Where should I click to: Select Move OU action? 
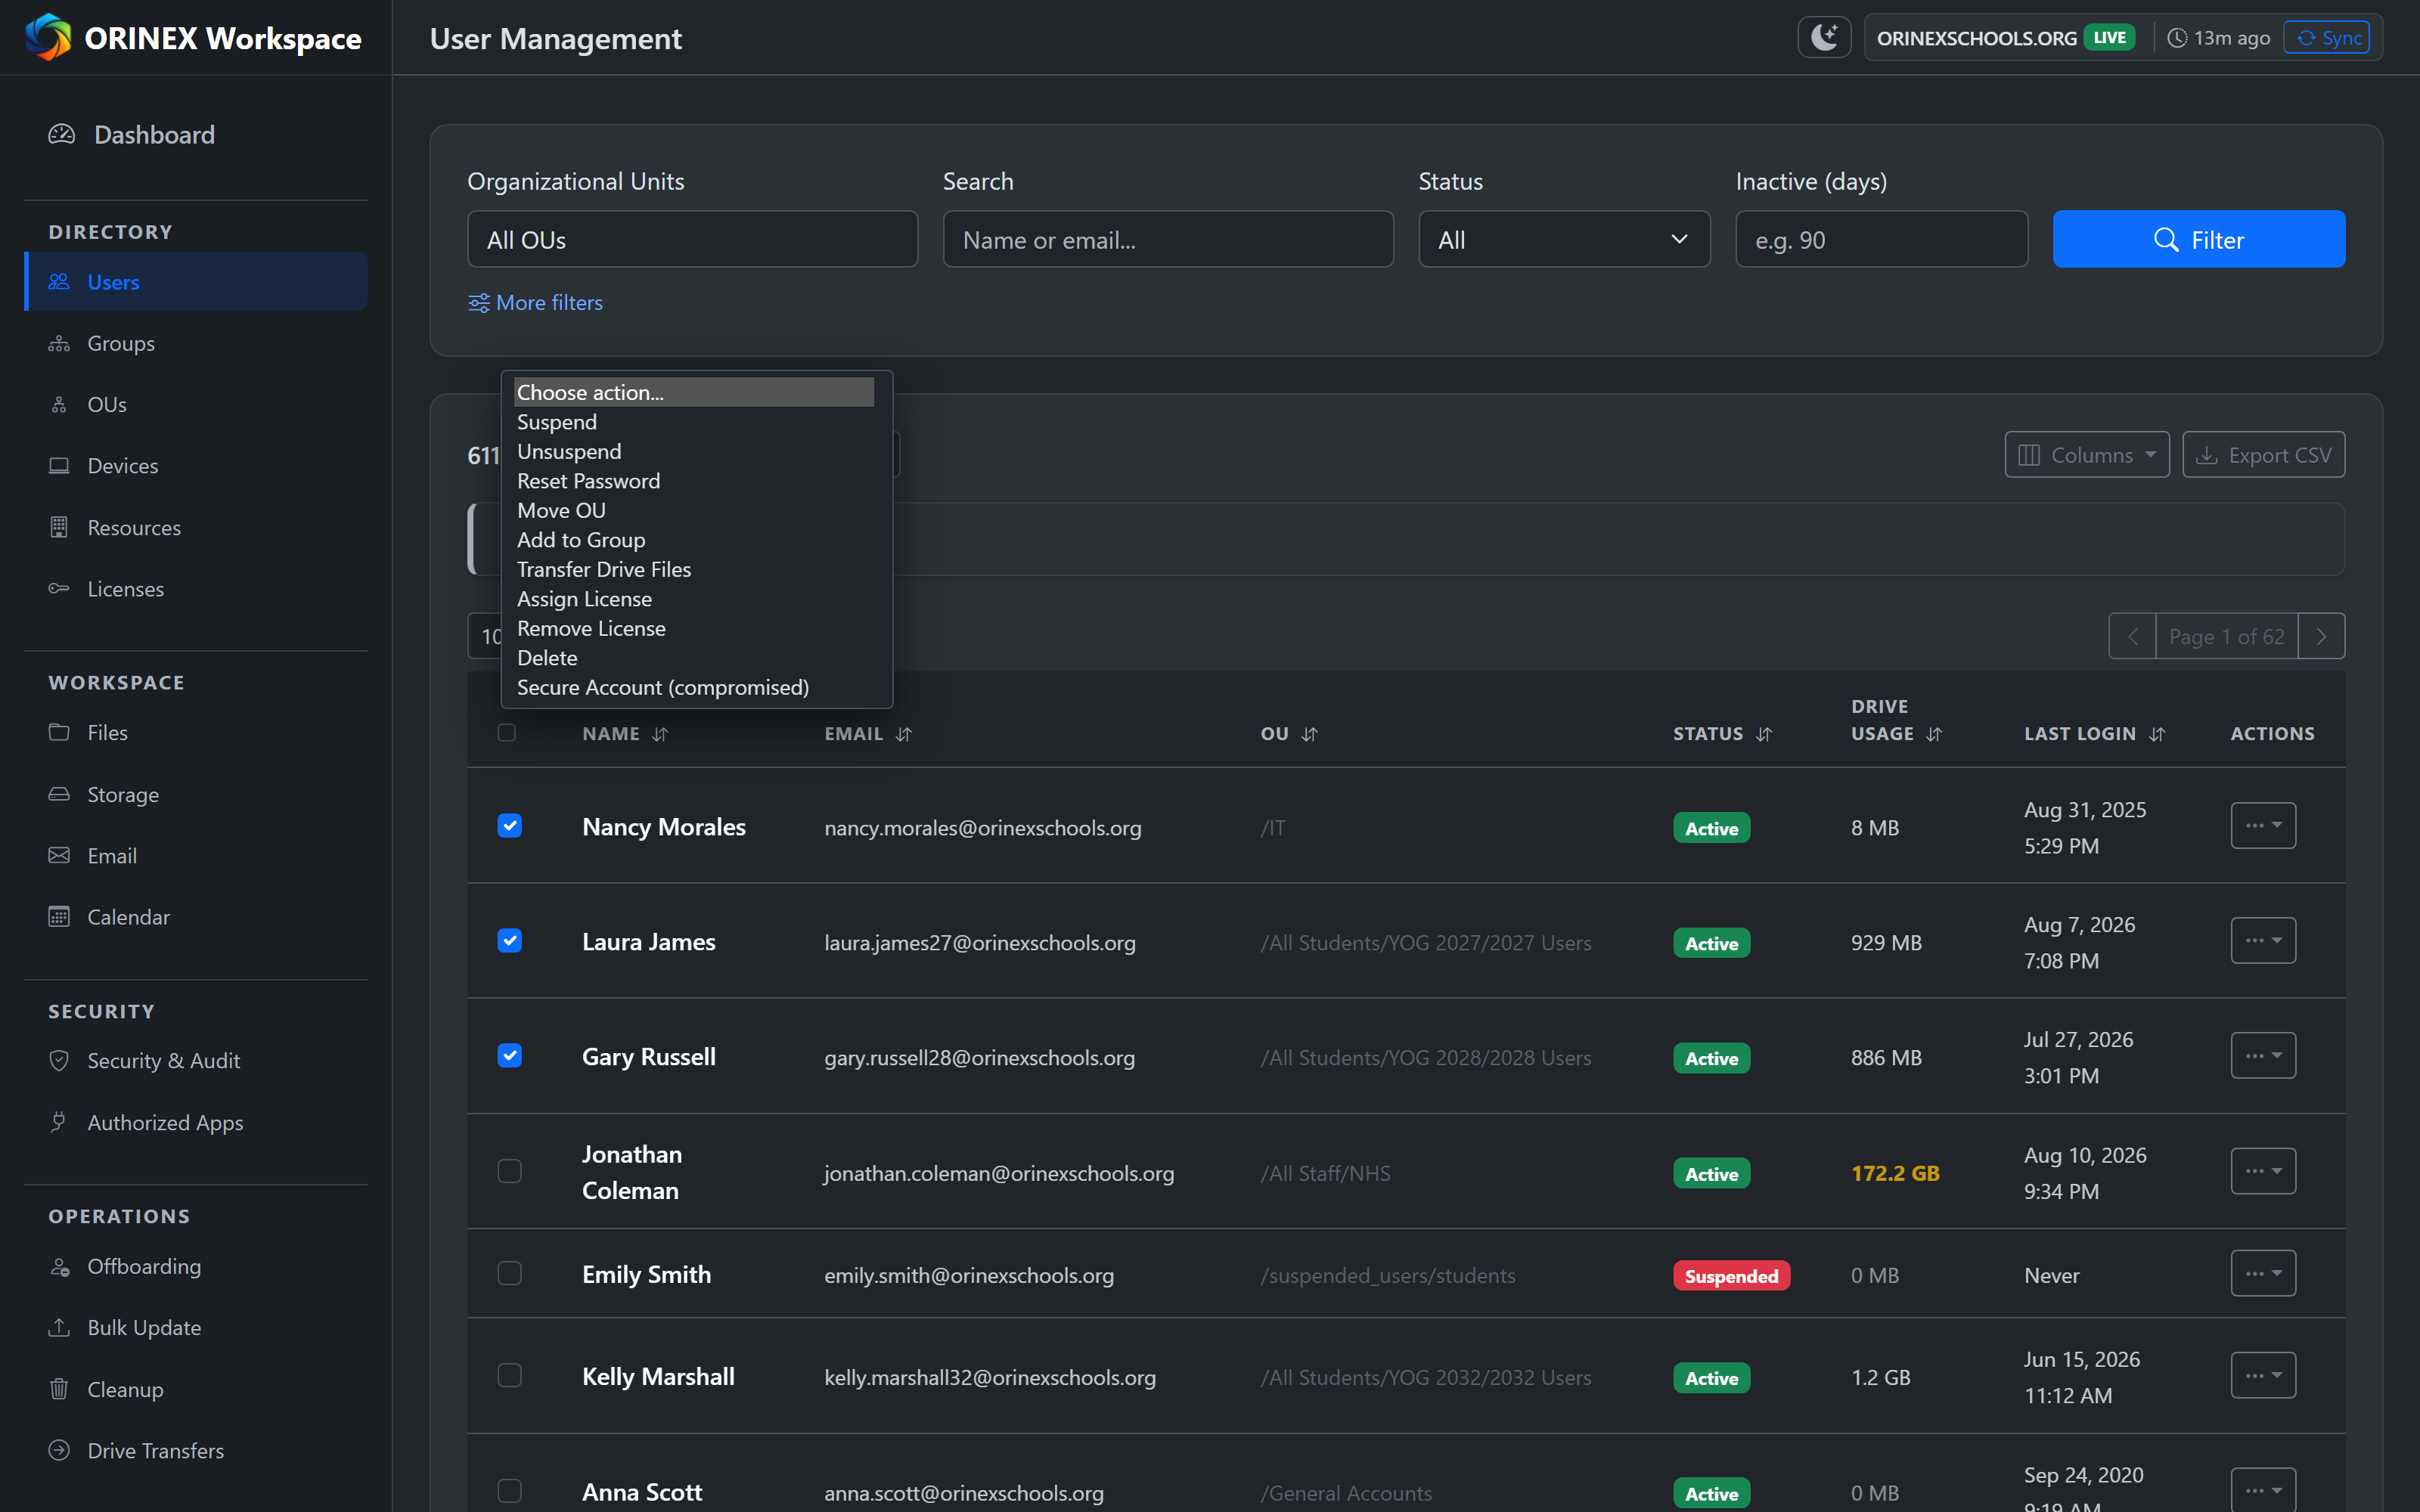click(x=694, y=511)
